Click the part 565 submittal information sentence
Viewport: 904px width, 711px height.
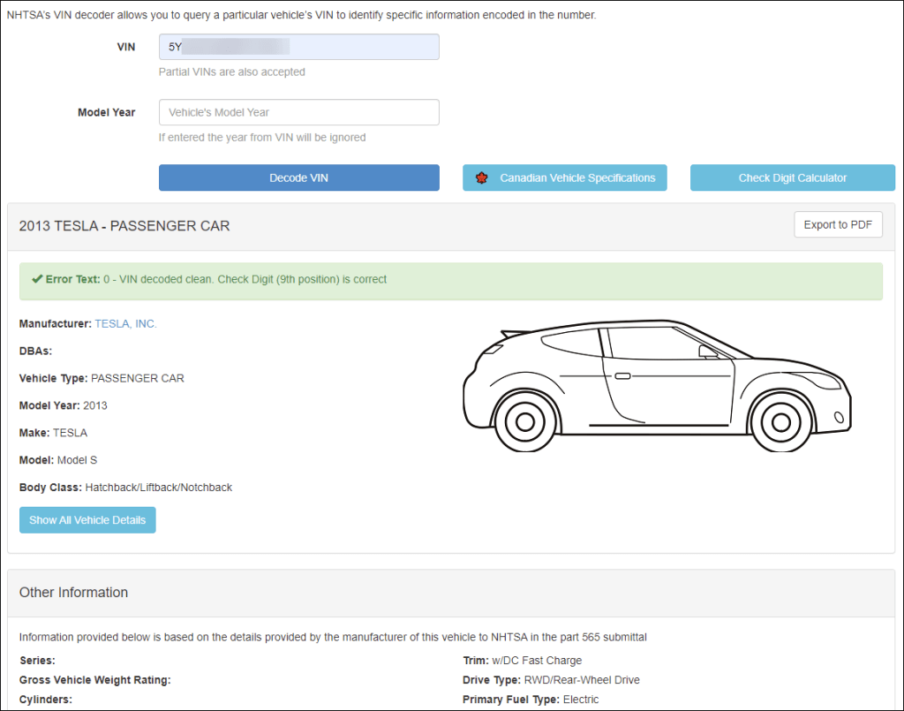333,637
